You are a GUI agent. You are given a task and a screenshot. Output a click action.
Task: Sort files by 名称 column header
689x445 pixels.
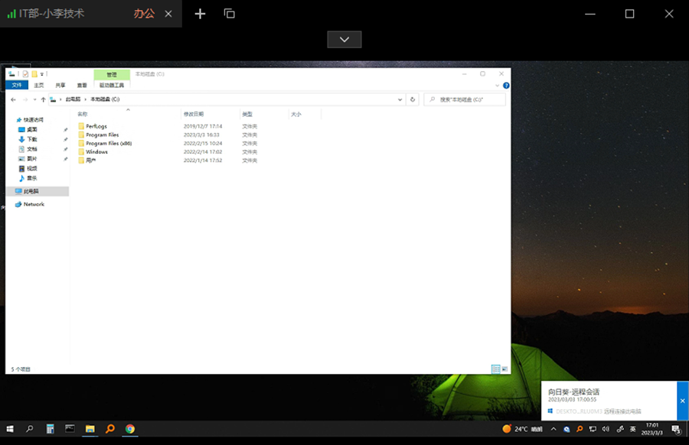click(x=83, y=114)
